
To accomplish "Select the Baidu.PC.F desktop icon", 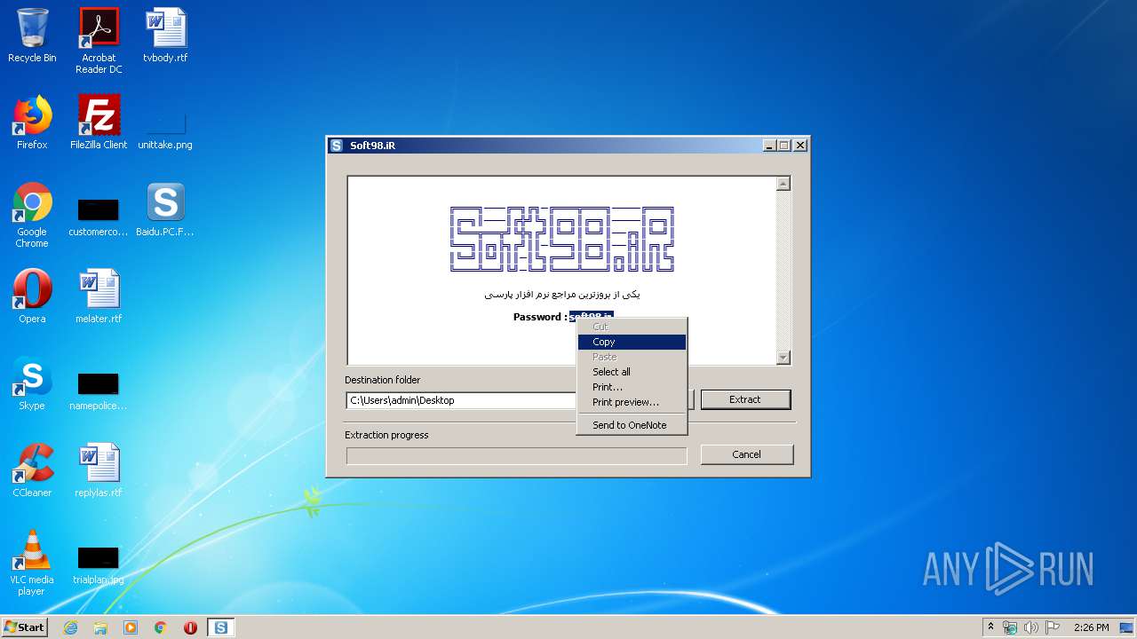I will (x=165, y=209).
